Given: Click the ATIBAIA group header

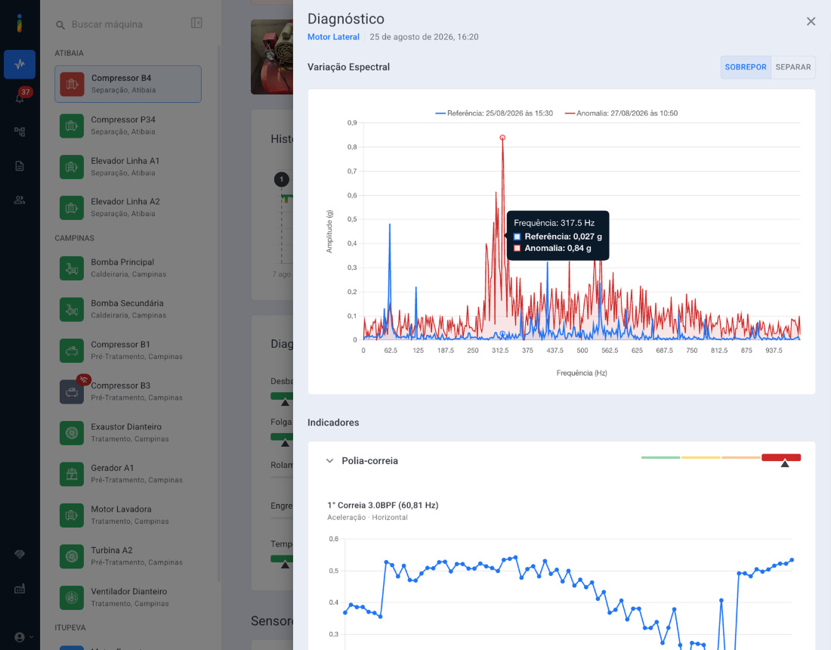Looking at the screenshot, I should click(x=69, y=53).
